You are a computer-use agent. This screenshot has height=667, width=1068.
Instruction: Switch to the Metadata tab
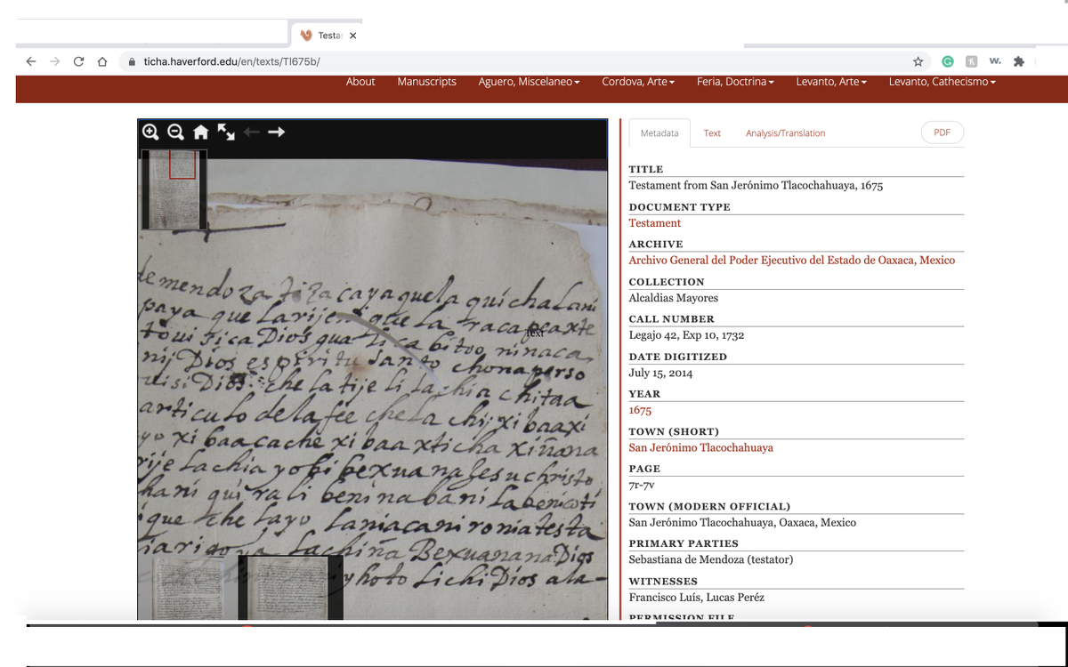pos(659,133)
